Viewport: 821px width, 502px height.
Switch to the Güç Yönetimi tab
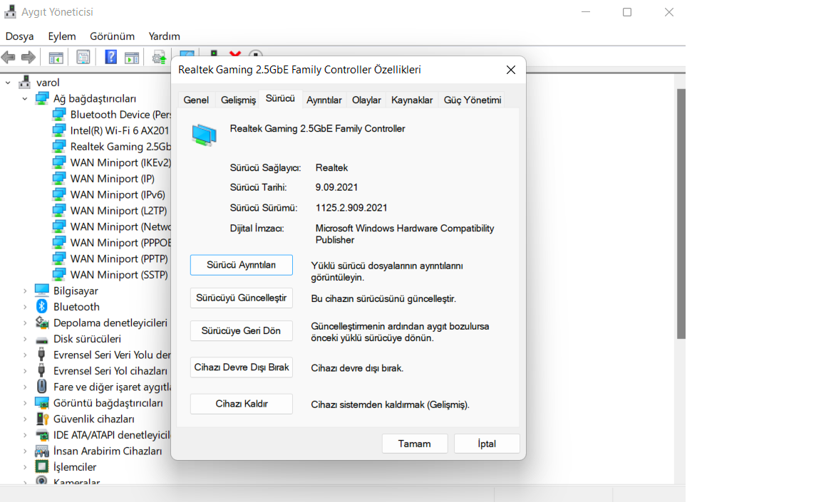tap(473, 100)
